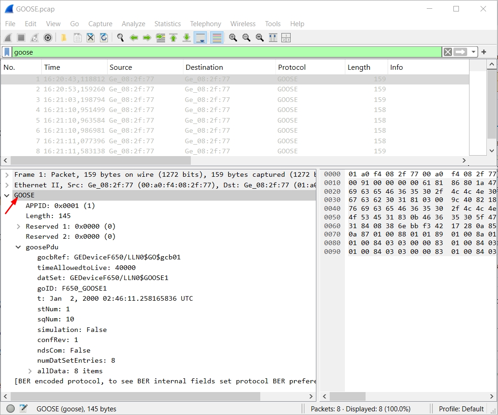Clear the goose display filter
This screenshot has height=415, width=498.
click(447, 52)
